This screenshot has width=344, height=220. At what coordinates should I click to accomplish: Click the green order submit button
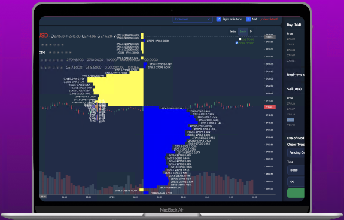[296, 193]
